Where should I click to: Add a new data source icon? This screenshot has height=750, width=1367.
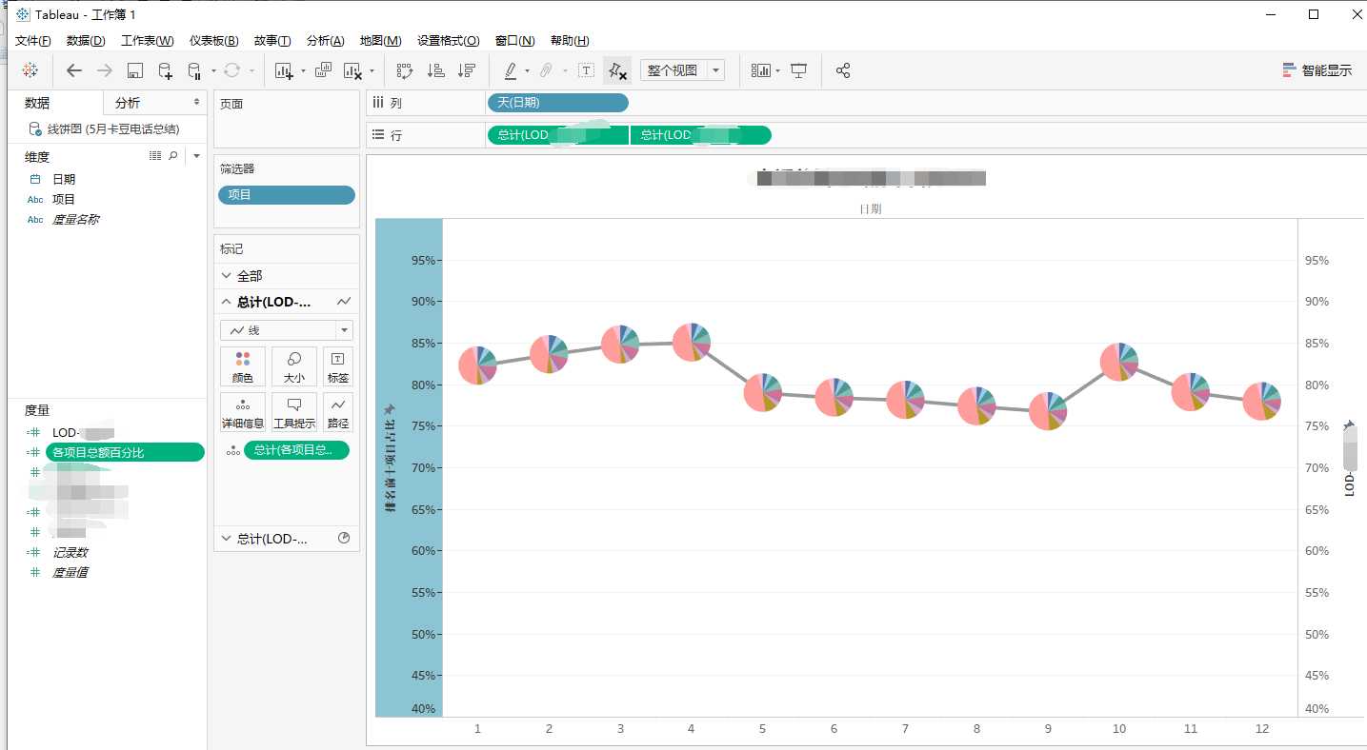click(165, 70)
